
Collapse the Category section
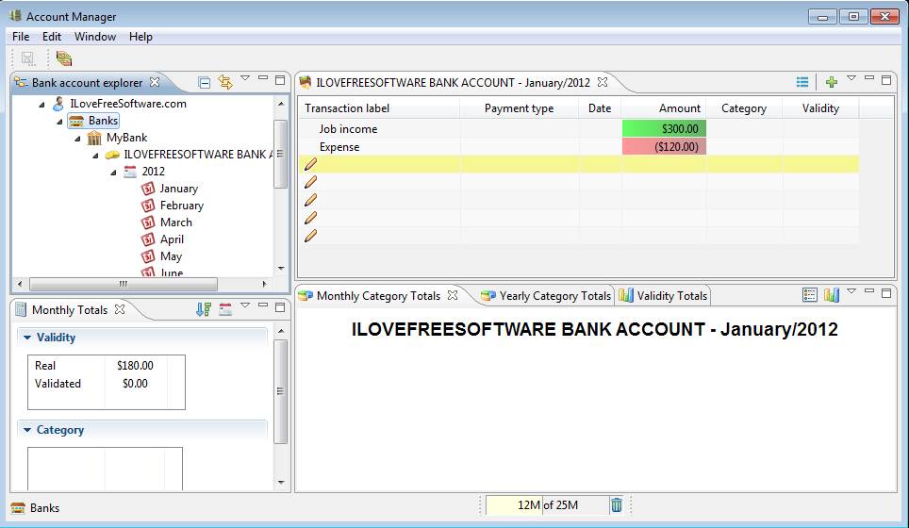(x=27, y=430)
